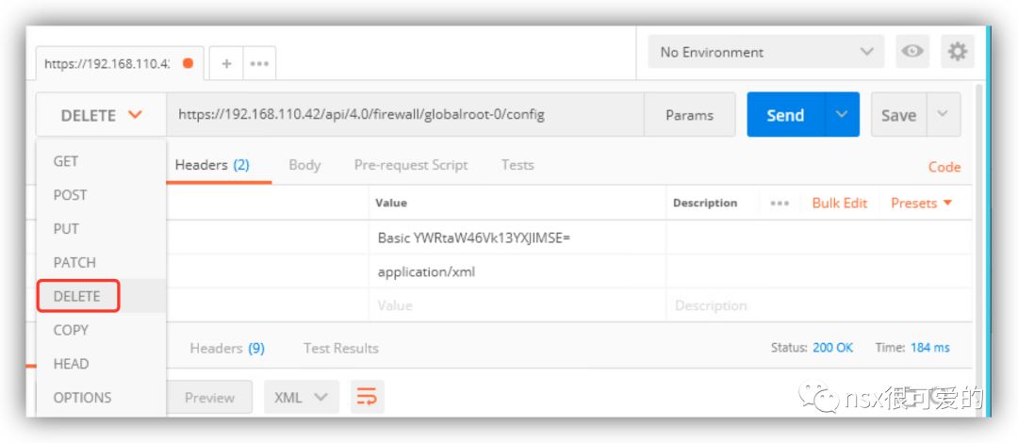Open the XML response format dropdown
Screen dimensions: 1018x443
(x=302, y=397)
